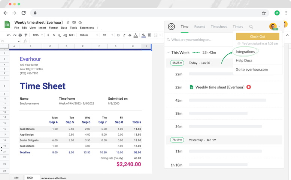Toggle bold formatting

click(x=118, y=35)
